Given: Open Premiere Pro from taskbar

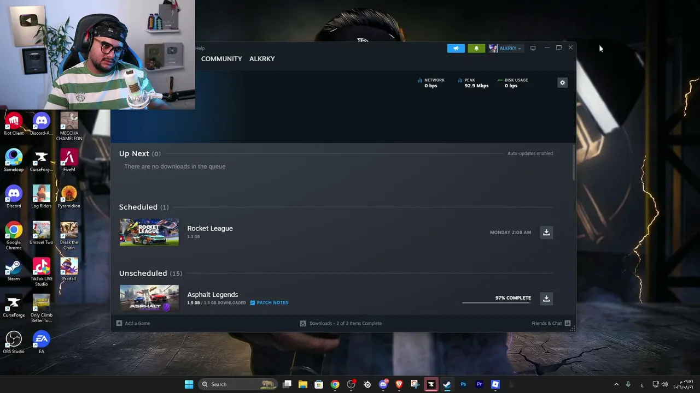Looking at the screenshot, I should coord(479,384).
